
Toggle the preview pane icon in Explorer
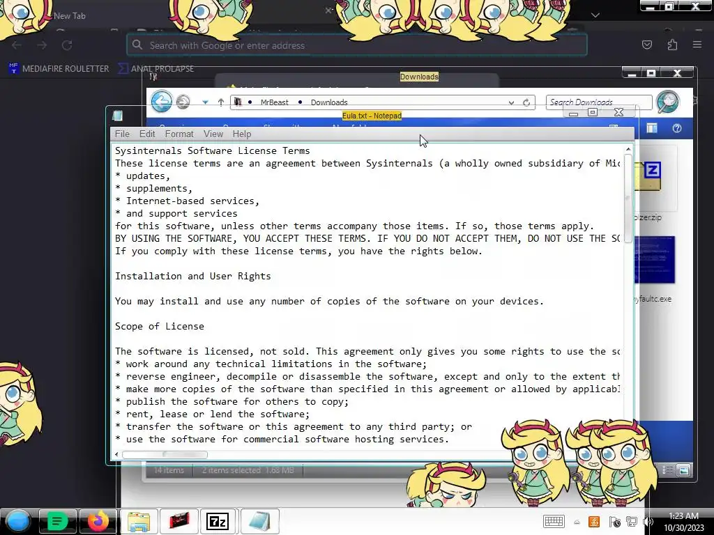(652, 128)
